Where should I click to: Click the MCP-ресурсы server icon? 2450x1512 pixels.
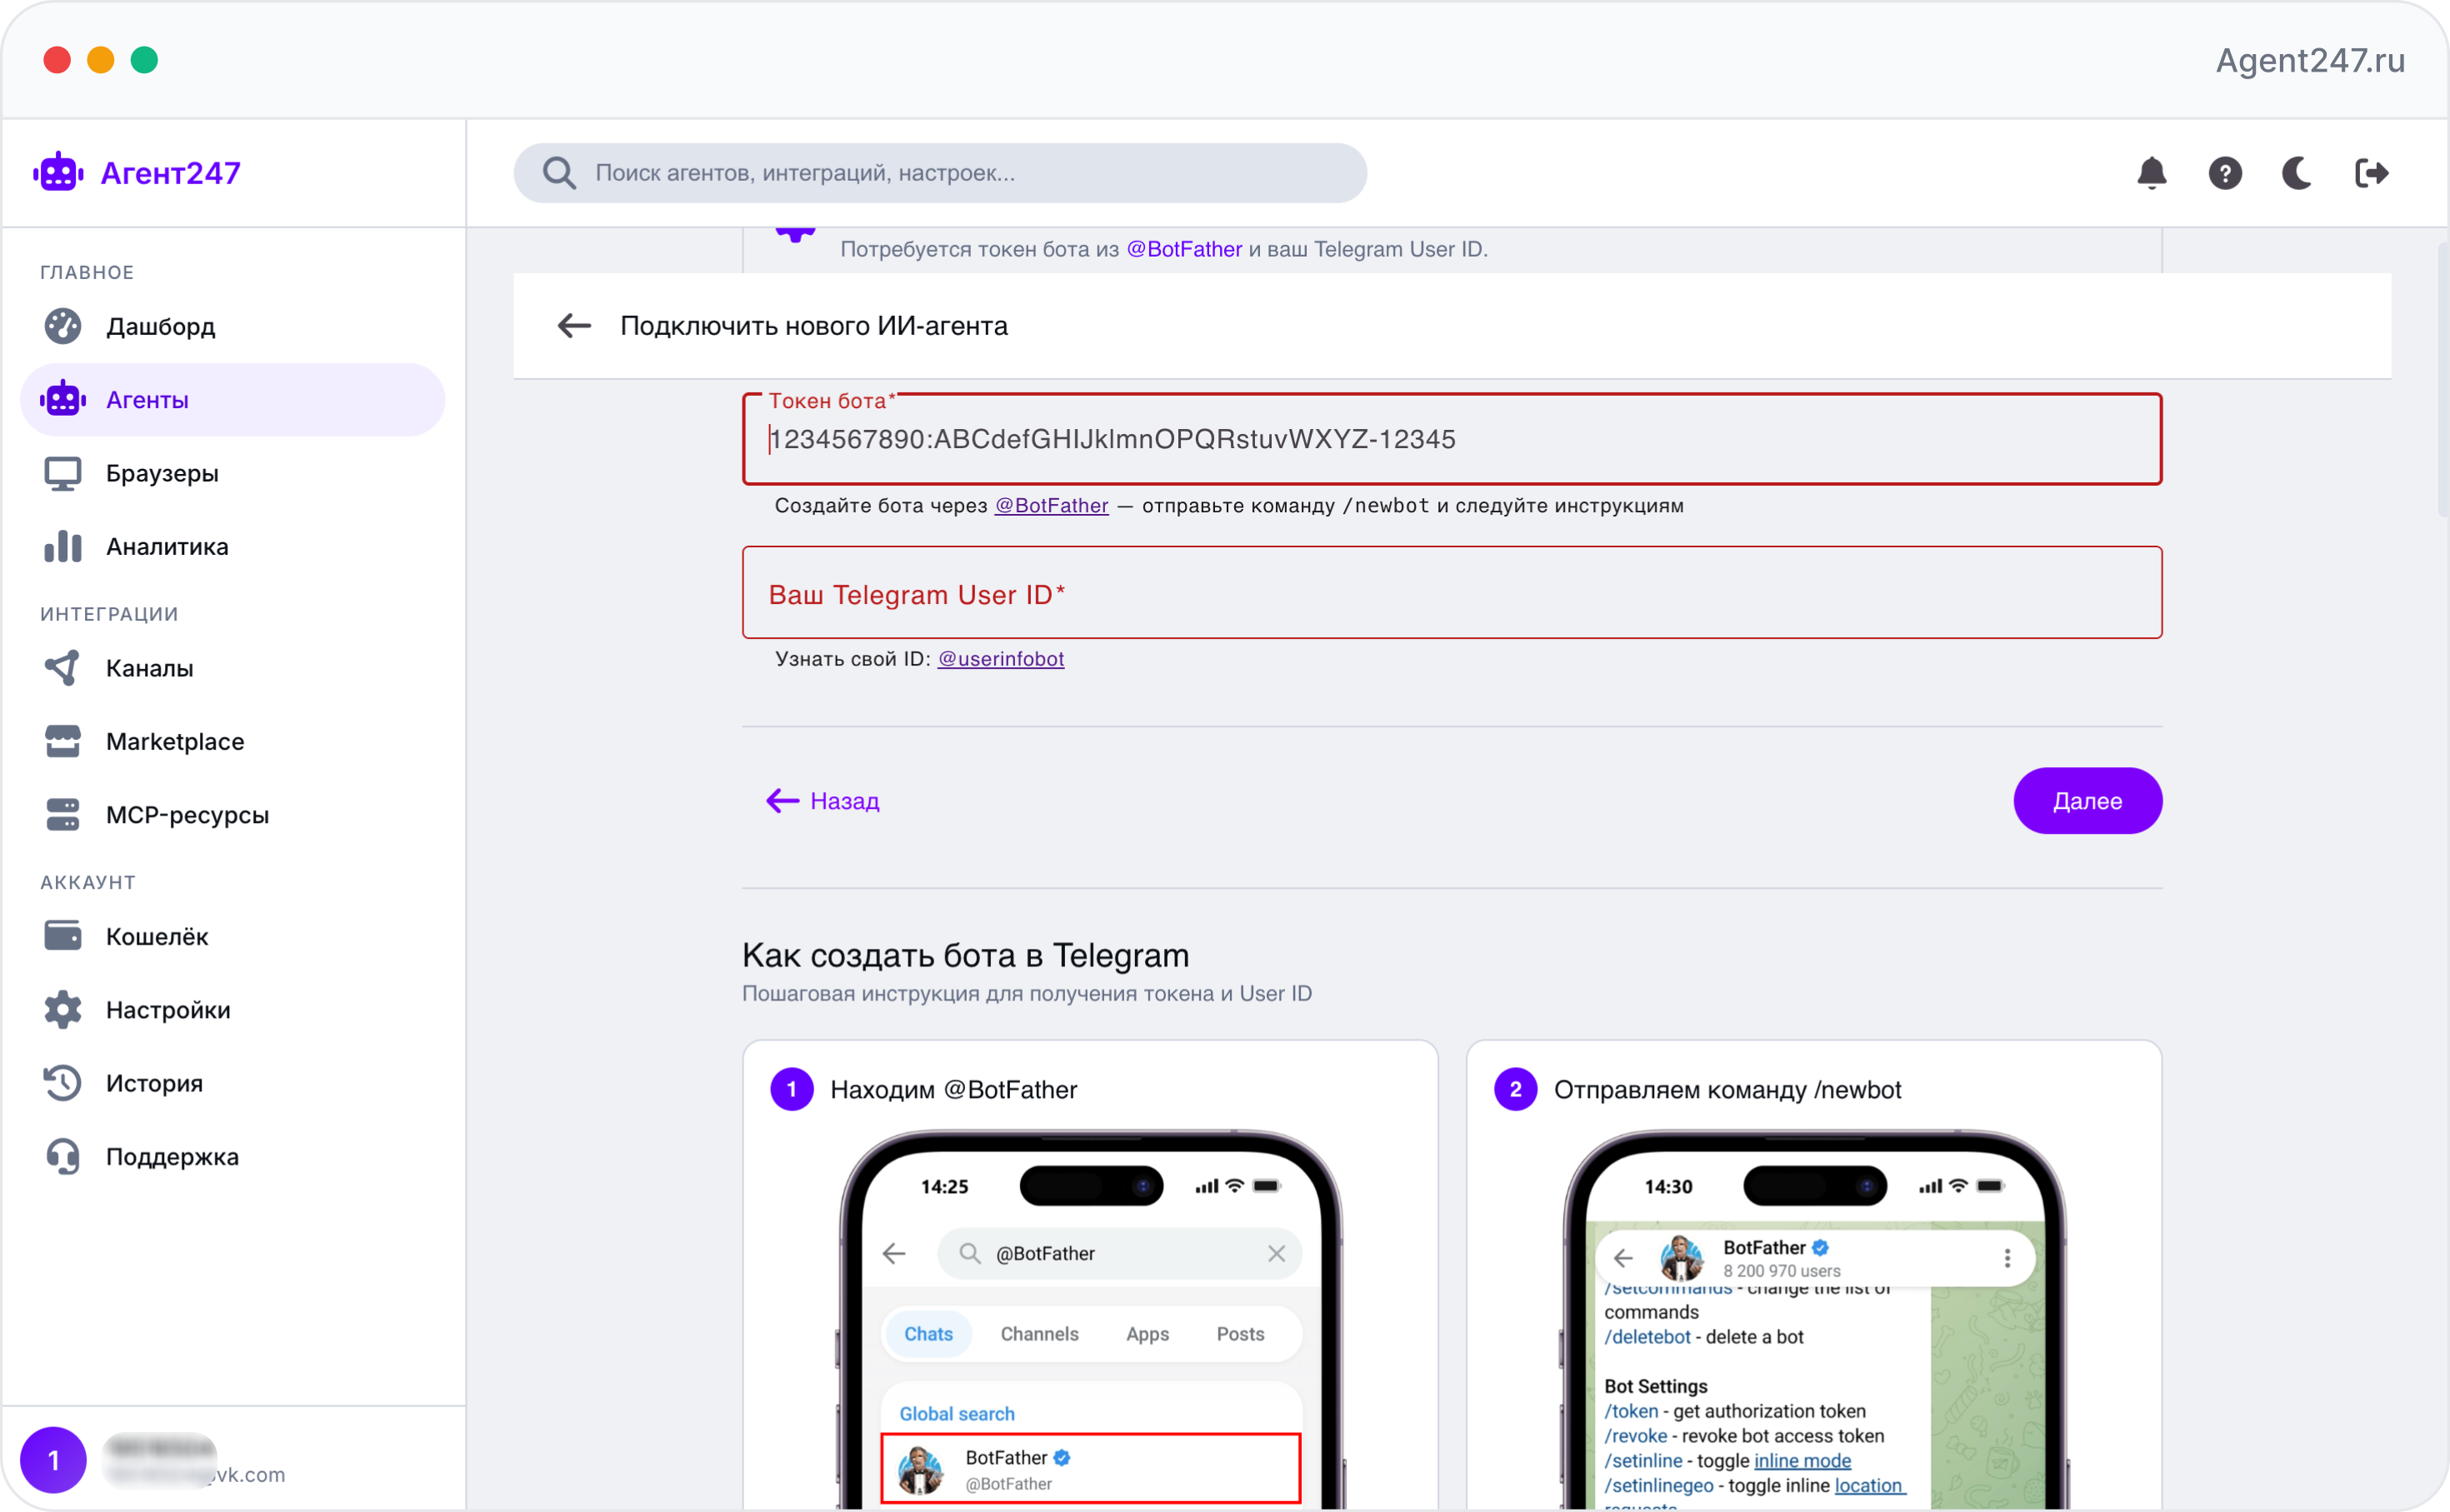(x=63, y=814)
